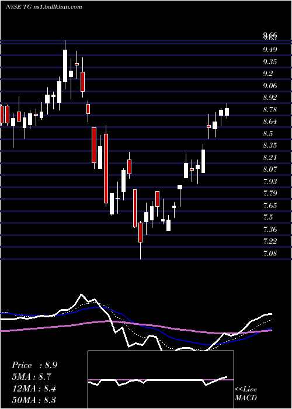Click the 8.5 price axis label
Image resolution: width=292 pixels, height=409 pixels.
tap(267, 134)
